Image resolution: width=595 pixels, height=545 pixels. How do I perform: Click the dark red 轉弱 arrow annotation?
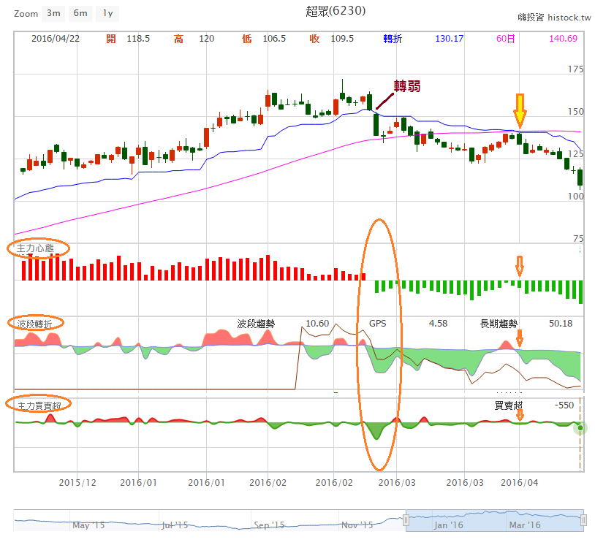384,99
